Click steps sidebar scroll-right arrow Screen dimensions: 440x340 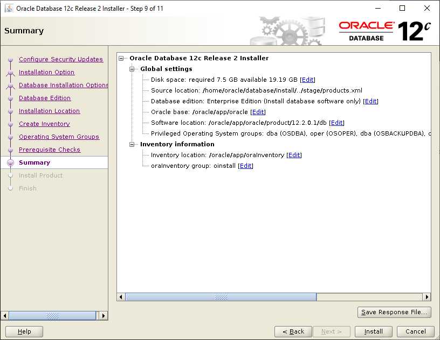coord(104,316)
